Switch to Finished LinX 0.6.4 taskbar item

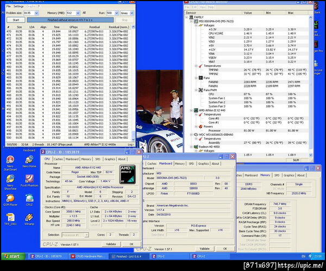pos(129,256)
